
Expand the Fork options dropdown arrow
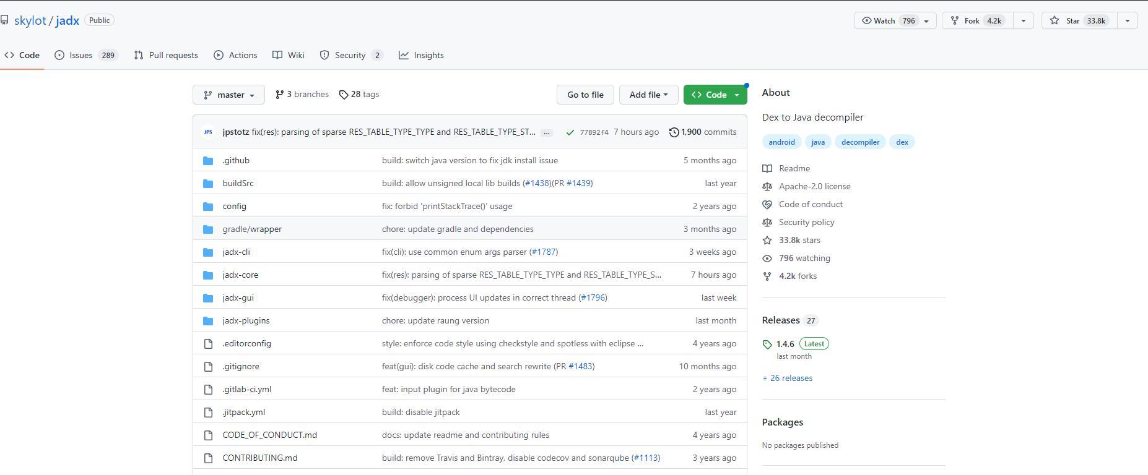1023,20
